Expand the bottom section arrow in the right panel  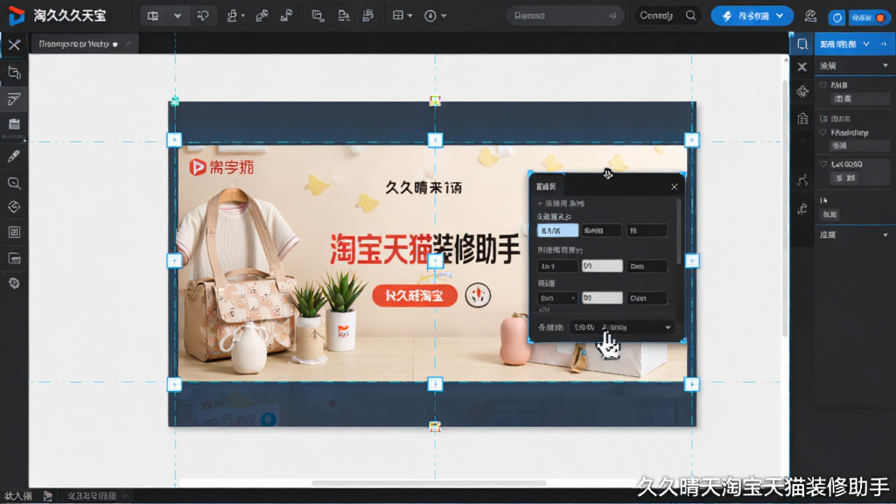click(x=885, y=234)
